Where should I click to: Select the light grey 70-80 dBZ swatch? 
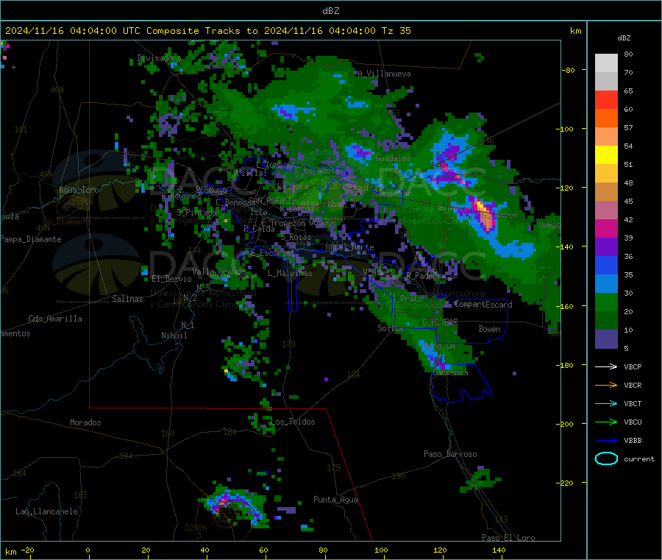(x=606, y=63)
